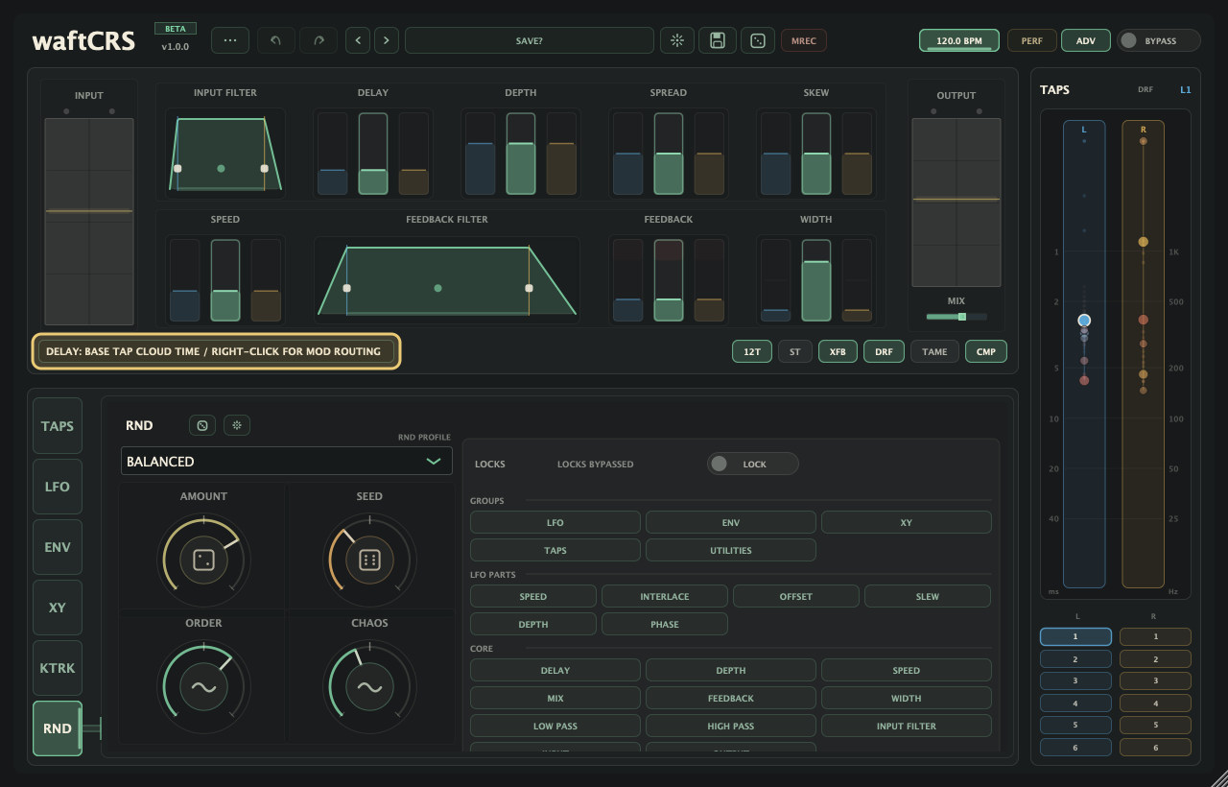The height and width of the screenshot is (787, 1228).
Task: Click the WIDTH center slider bar
Action: 816,280
